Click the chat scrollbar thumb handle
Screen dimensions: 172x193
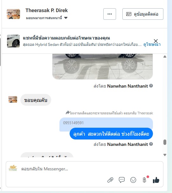coord(165,142)
